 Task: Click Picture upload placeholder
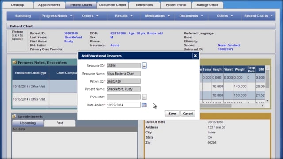18,41
